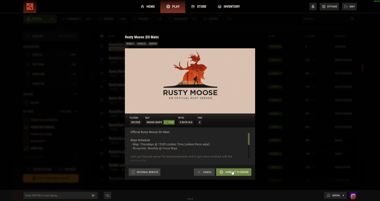Open the Social panel

[335, 195]
